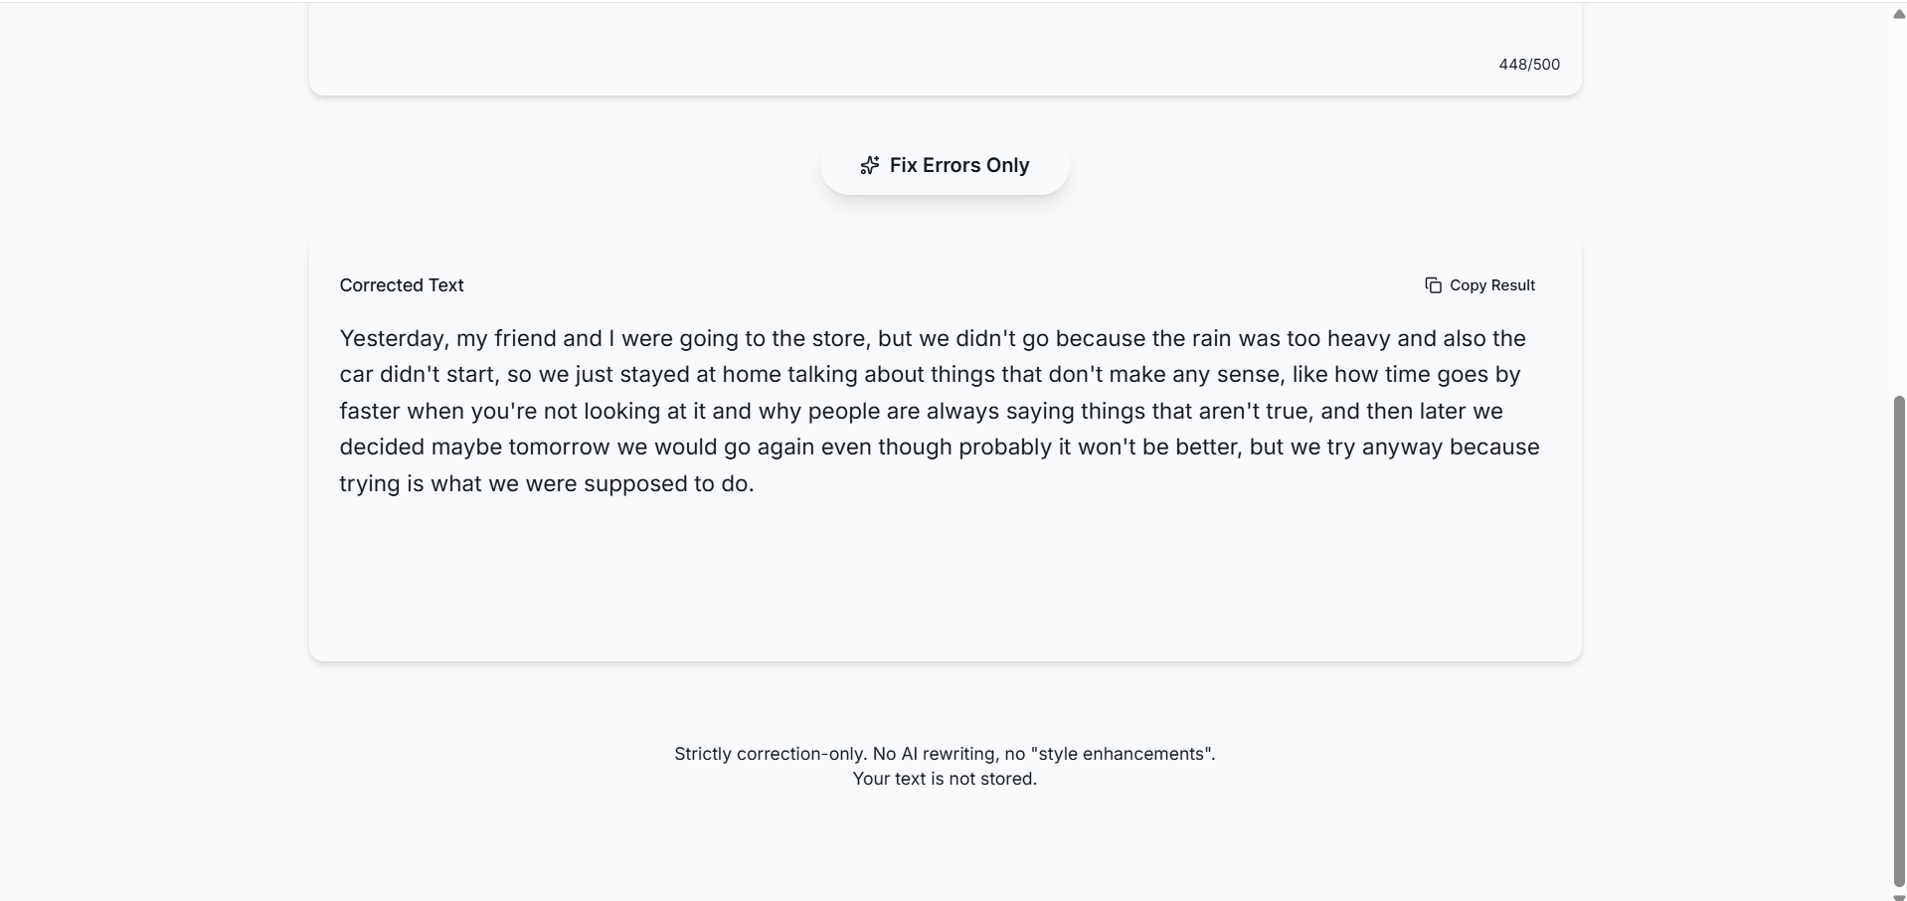The image size is (1907, 901).
Task: Click the Your text is not stored notice
Action: tap(944, 779)
